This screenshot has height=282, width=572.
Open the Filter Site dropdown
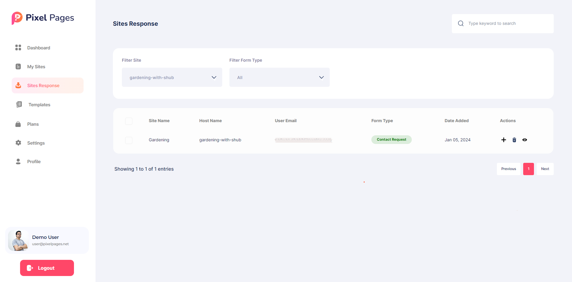click(x=172, y=77)
